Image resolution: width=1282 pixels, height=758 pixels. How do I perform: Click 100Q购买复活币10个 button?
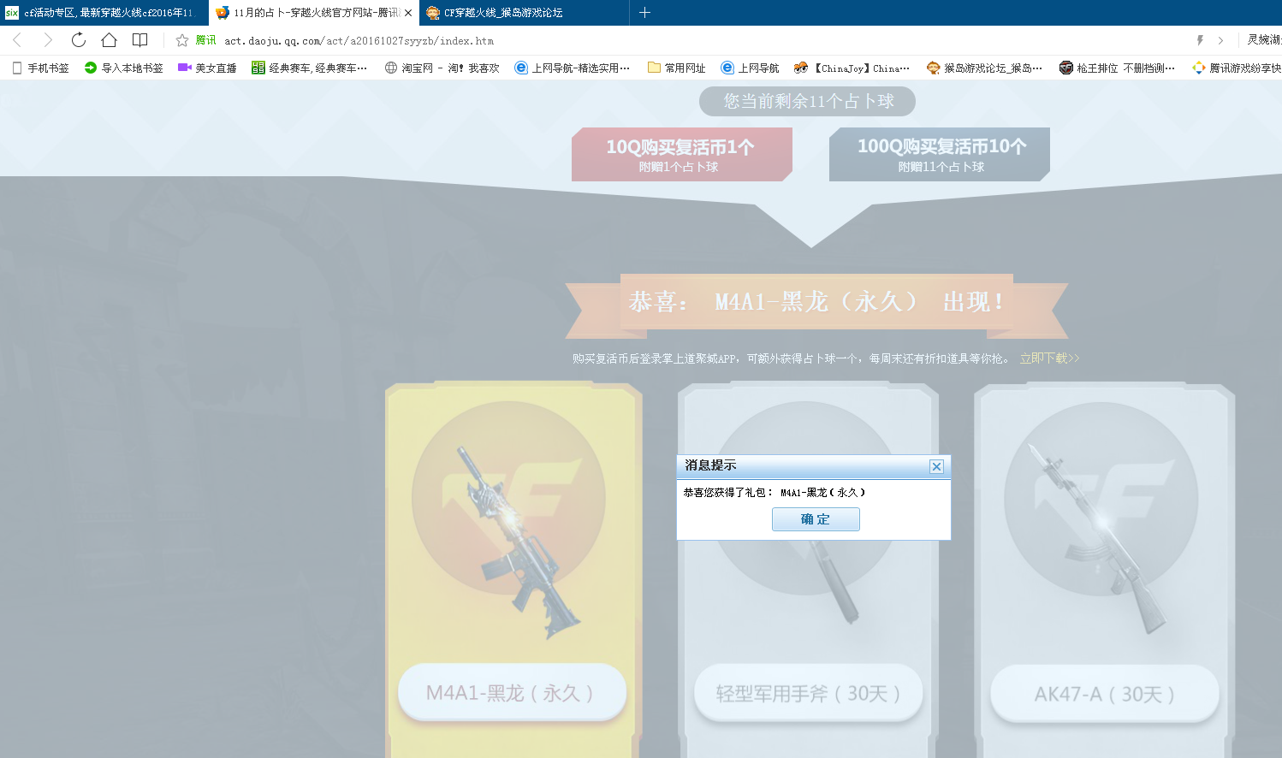[940, 154]
